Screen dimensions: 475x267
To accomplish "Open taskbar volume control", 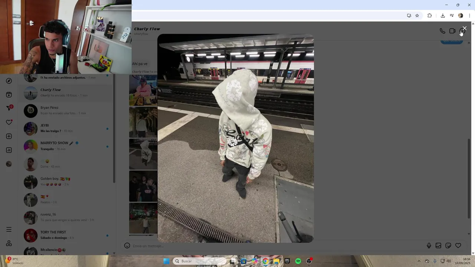I will [449, 261].
